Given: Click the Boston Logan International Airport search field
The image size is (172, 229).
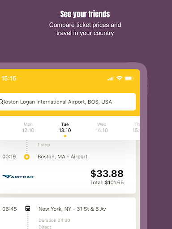Looking at the screenshot, I should (x=68, y=102).
